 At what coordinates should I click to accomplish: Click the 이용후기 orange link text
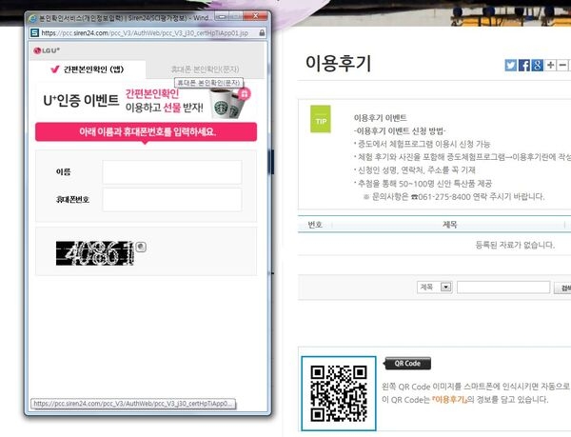click(449, 400)
